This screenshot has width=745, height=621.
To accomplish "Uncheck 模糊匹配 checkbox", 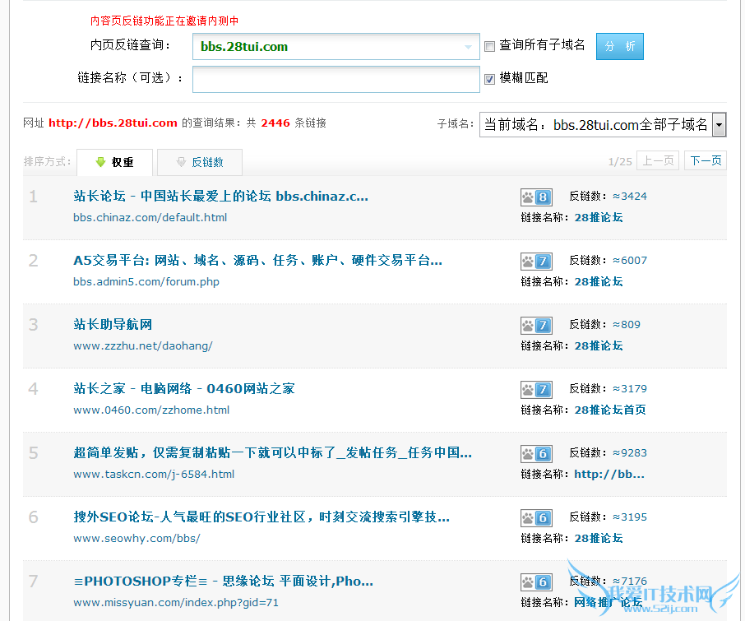I will (489, 79).
